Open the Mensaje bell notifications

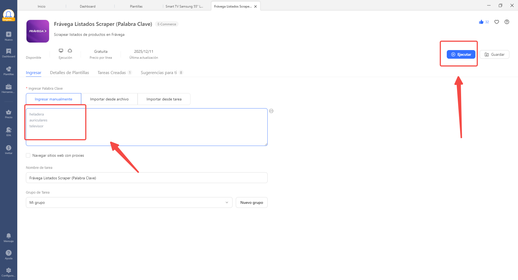click(9, 237)
